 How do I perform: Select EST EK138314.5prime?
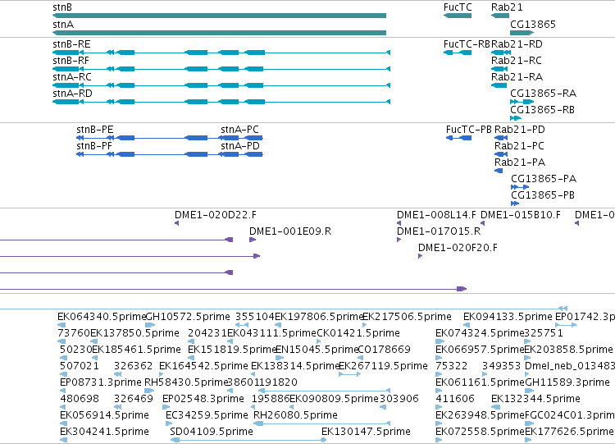click(254, 374)
